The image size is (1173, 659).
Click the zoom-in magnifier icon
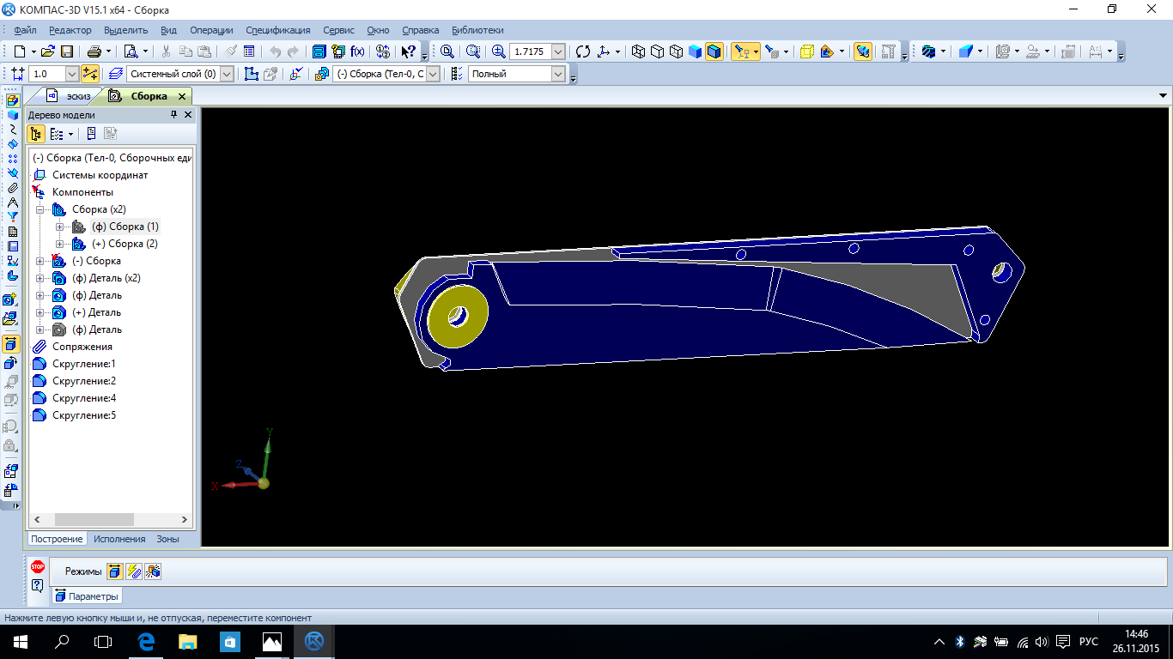pos(498,51)
